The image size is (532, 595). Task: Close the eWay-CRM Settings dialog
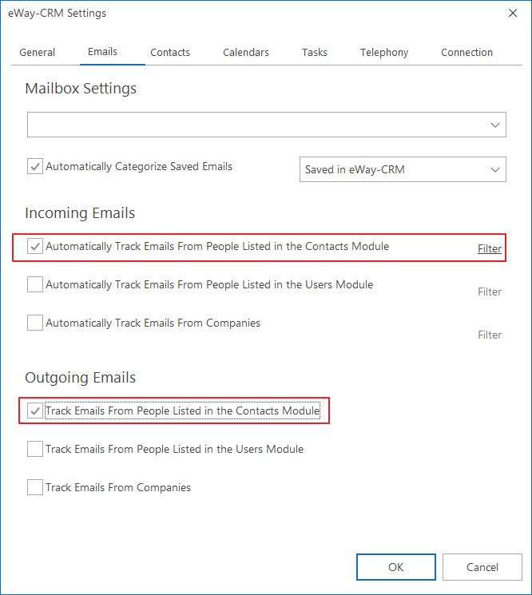513,13
